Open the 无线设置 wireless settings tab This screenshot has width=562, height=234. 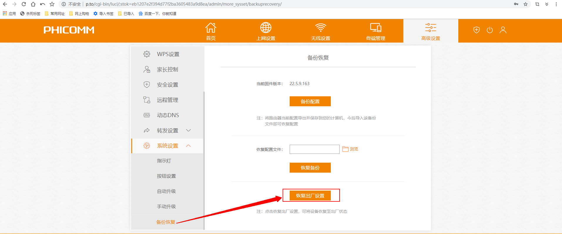pos(321,31)
